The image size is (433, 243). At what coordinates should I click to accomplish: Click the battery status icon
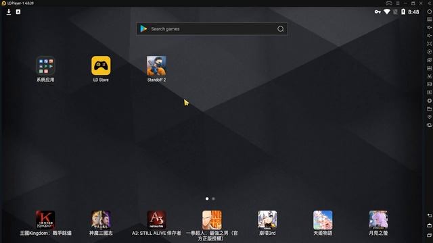coord(403,11)
